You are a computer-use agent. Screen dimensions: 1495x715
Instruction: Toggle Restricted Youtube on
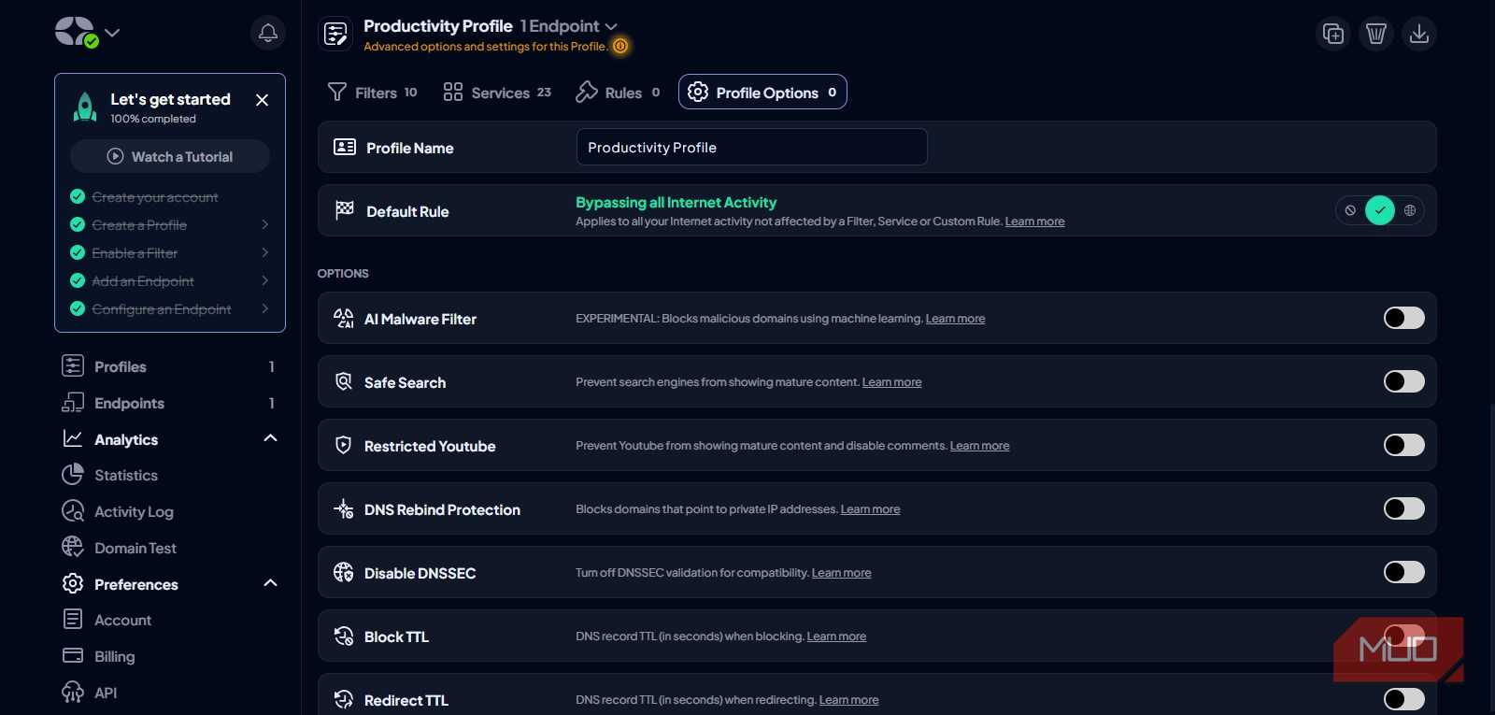(1404, 445)
